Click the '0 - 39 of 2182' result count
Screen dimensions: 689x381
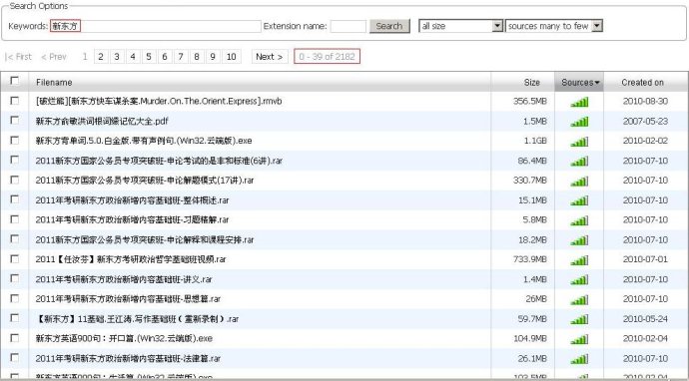[327, 56]
